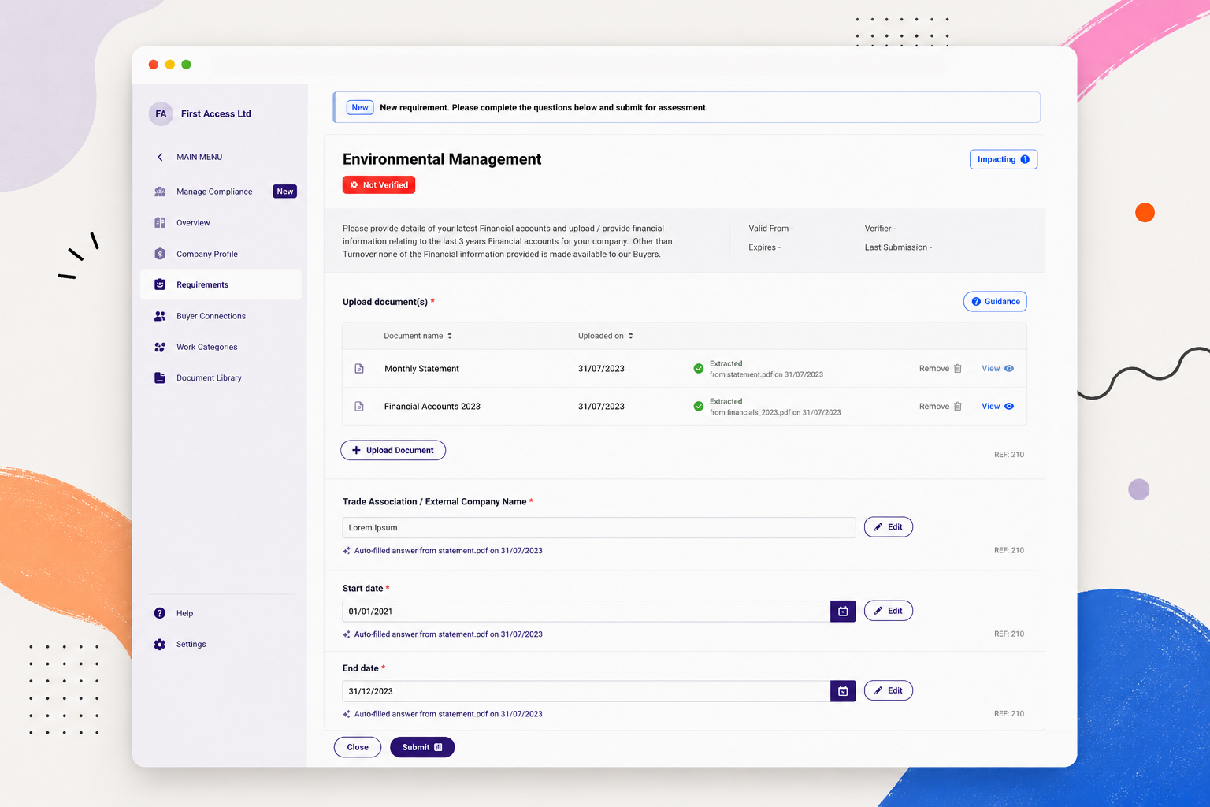Viewport: 1210px width, 807px height.
Task: Click the Trade Association name input field
Action: 599,528
